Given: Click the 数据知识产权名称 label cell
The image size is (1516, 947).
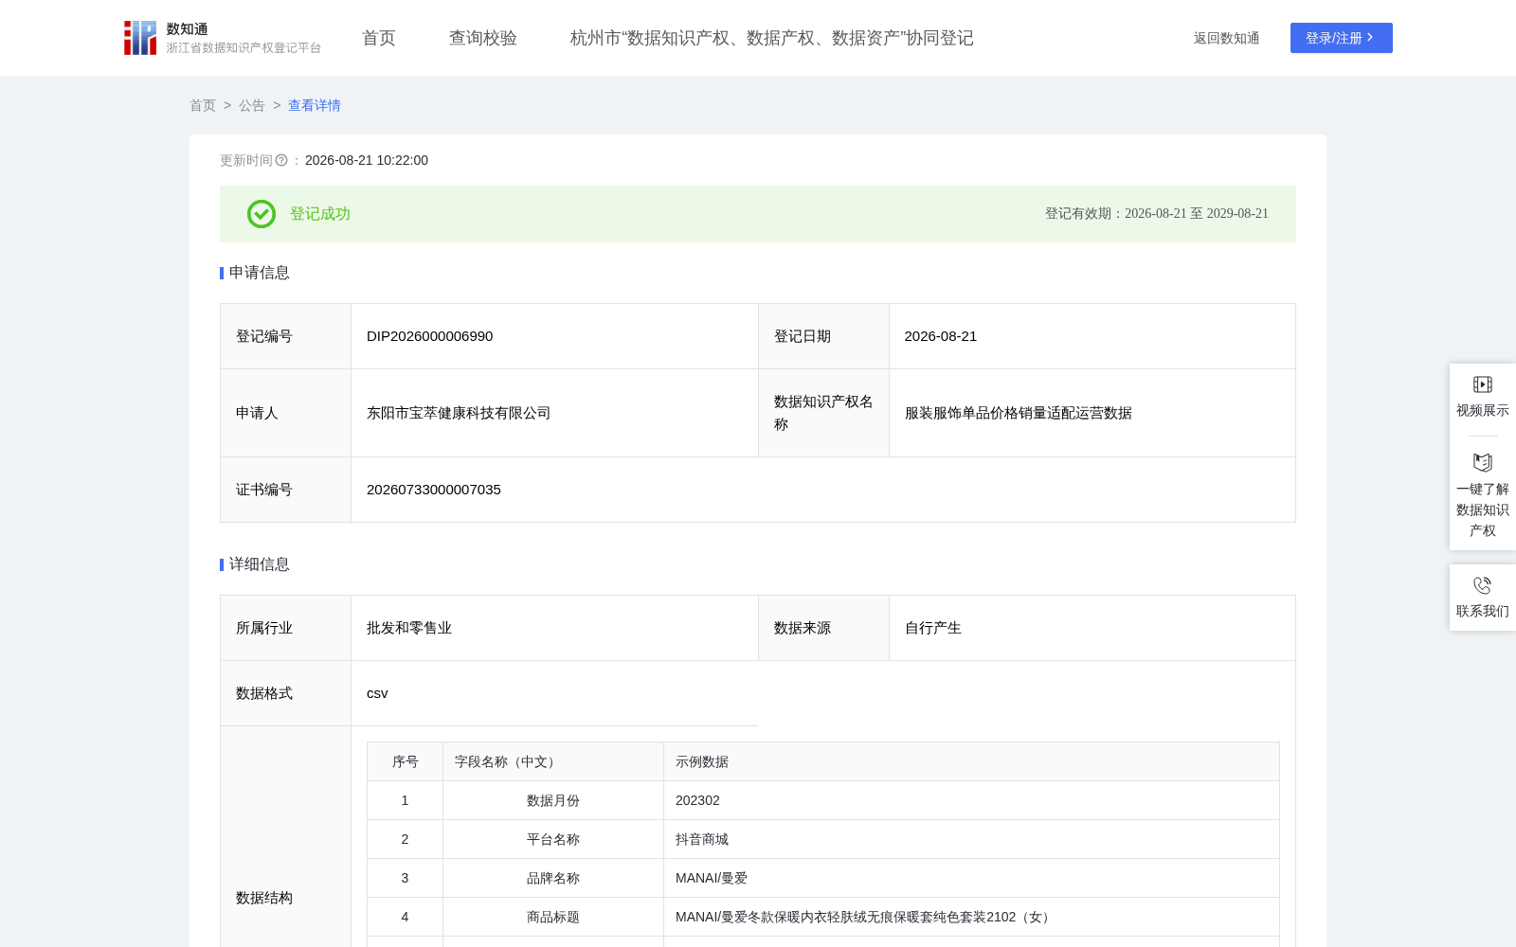Looking at the screenshot, I should tap(823, 413).
